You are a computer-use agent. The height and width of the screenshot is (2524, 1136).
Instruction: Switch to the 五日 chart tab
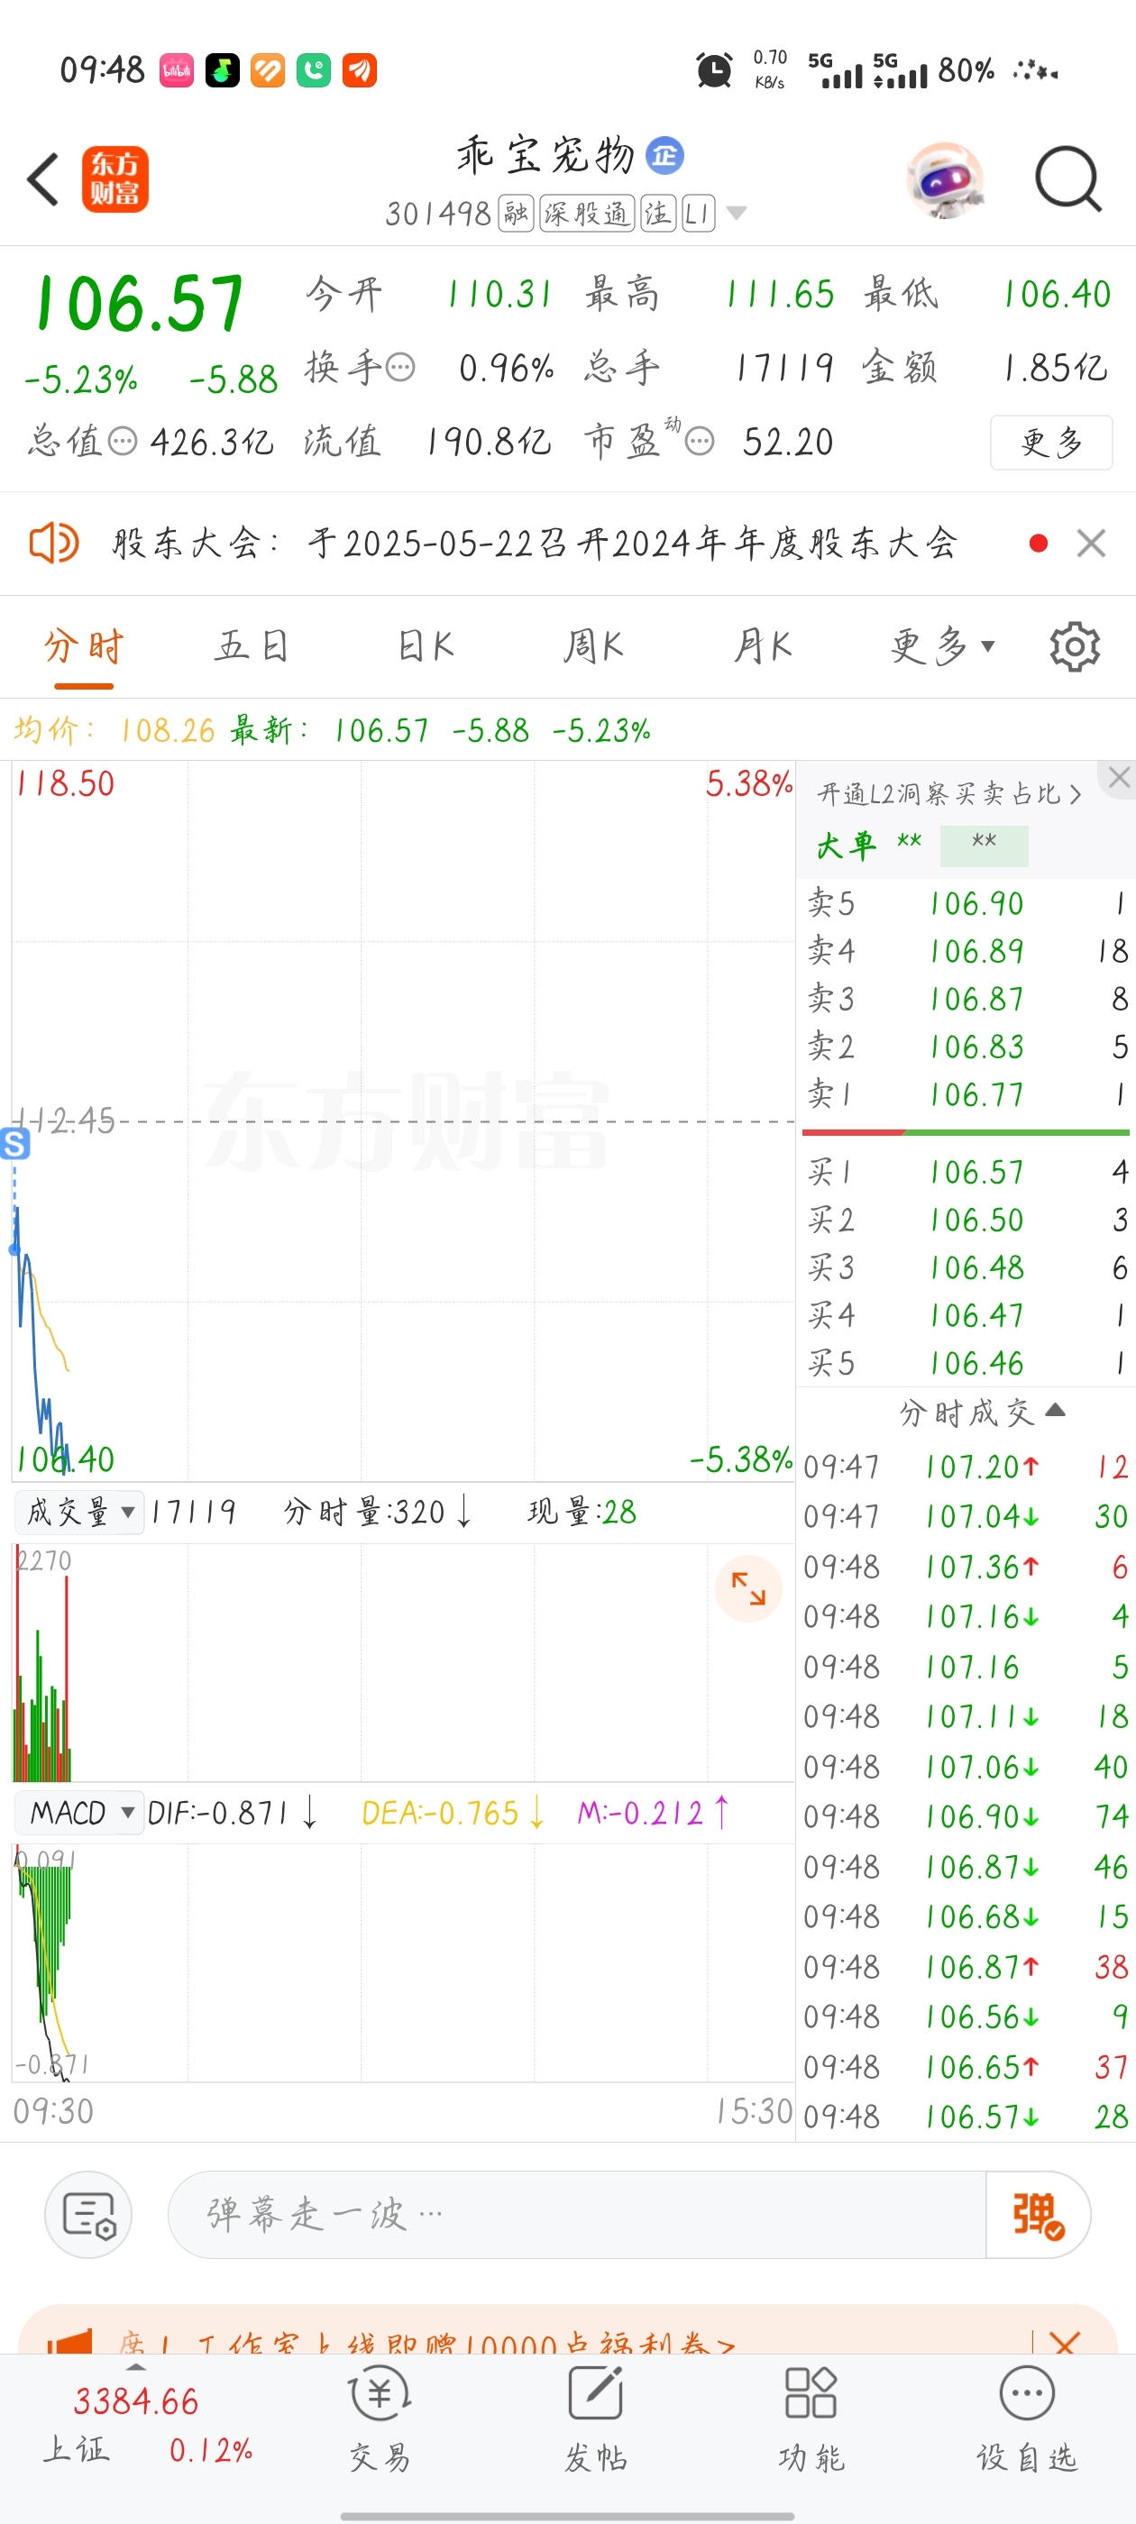pyautogui.click(x=252, y=646)
